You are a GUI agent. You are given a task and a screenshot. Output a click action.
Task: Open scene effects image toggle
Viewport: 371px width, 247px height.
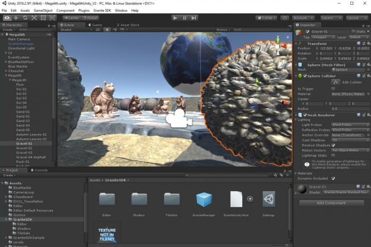122,30
